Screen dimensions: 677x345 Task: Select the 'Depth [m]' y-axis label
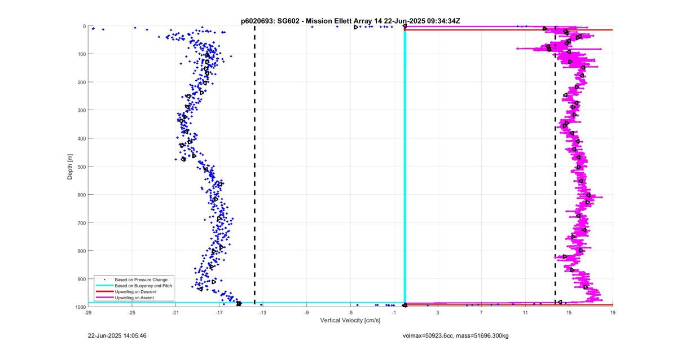(x=70, y=167)
